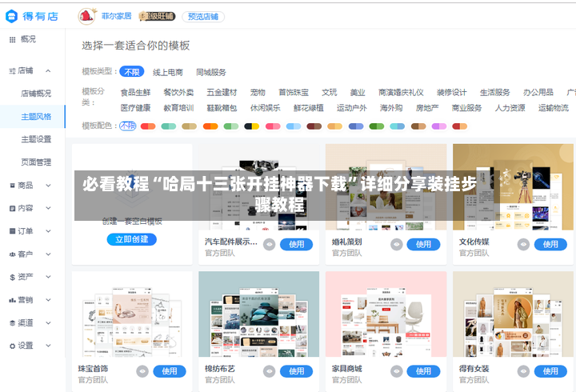Expand the 资产 sidebar section
The width and height of the screenshot is (576, 392).
48,277
